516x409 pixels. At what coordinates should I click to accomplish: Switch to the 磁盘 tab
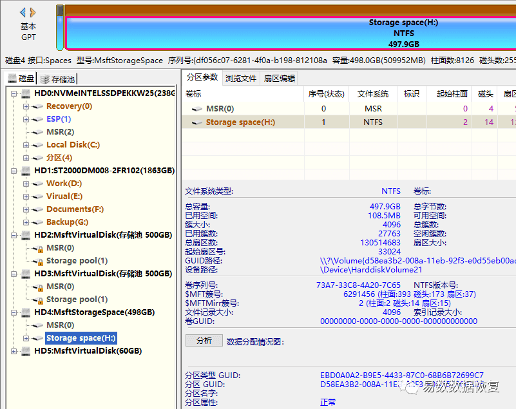pos(21,79)
